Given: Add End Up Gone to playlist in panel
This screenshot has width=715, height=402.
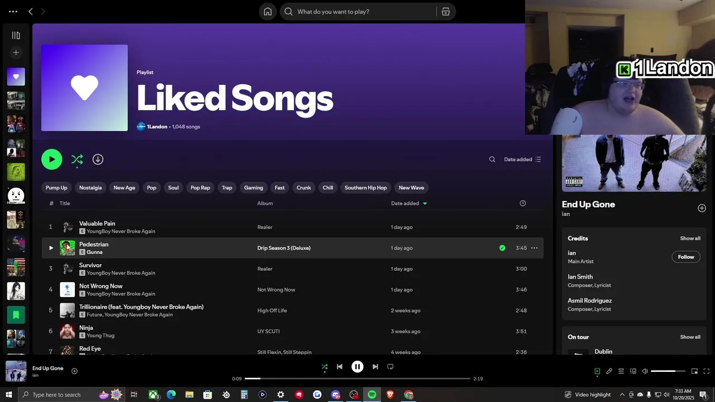Looking at the screenshot, I should click(x=702, y=208).
